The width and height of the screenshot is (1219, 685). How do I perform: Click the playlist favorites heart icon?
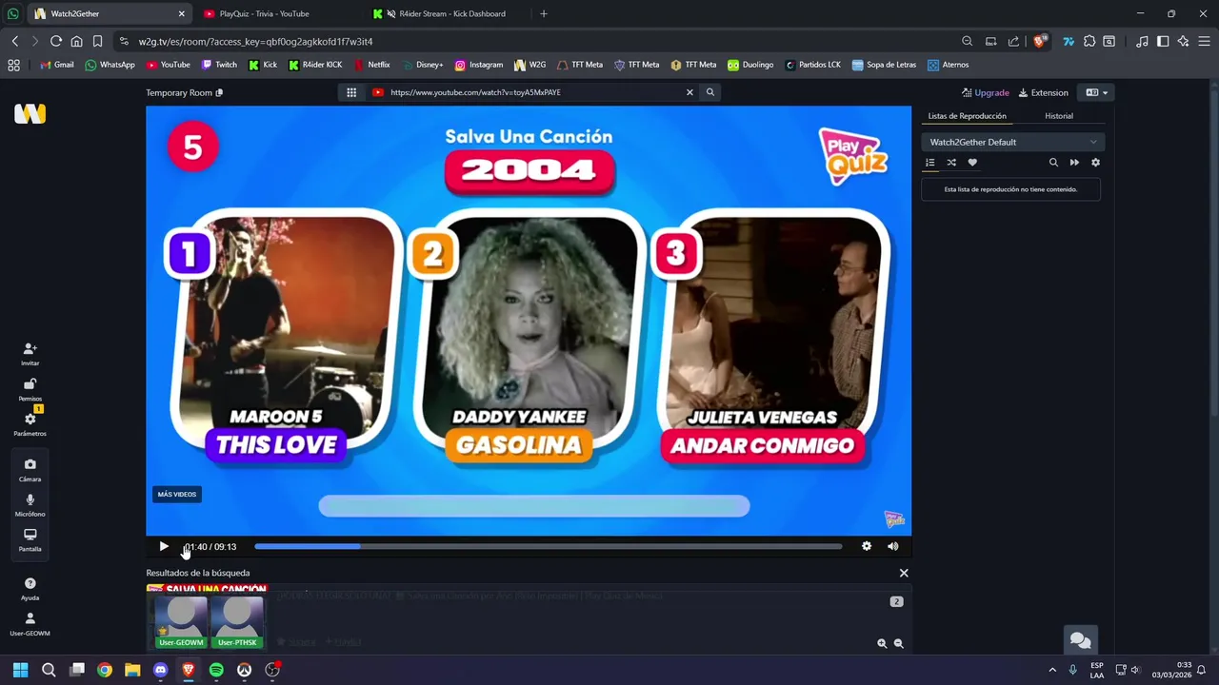pos(972,163)
